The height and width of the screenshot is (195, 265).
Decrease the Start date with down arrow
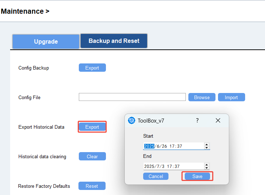[207, 148]
